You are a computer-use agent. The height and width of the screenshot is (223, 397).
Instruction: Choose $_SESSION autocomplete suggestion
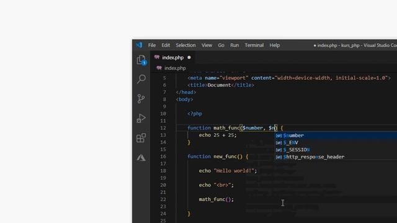[x=336, y=150]
